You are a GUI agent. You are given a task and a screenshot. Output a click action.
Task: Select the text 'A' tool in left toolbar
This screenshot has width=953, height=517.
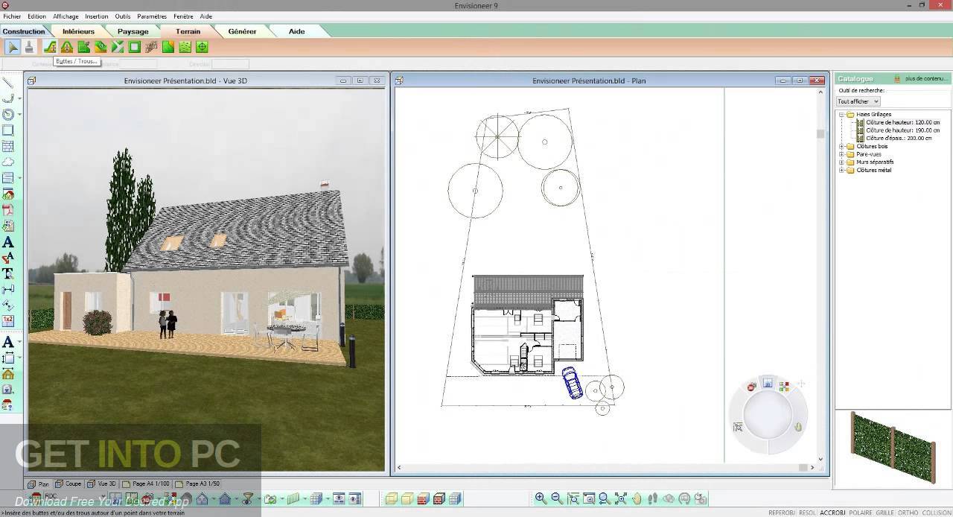8,242
